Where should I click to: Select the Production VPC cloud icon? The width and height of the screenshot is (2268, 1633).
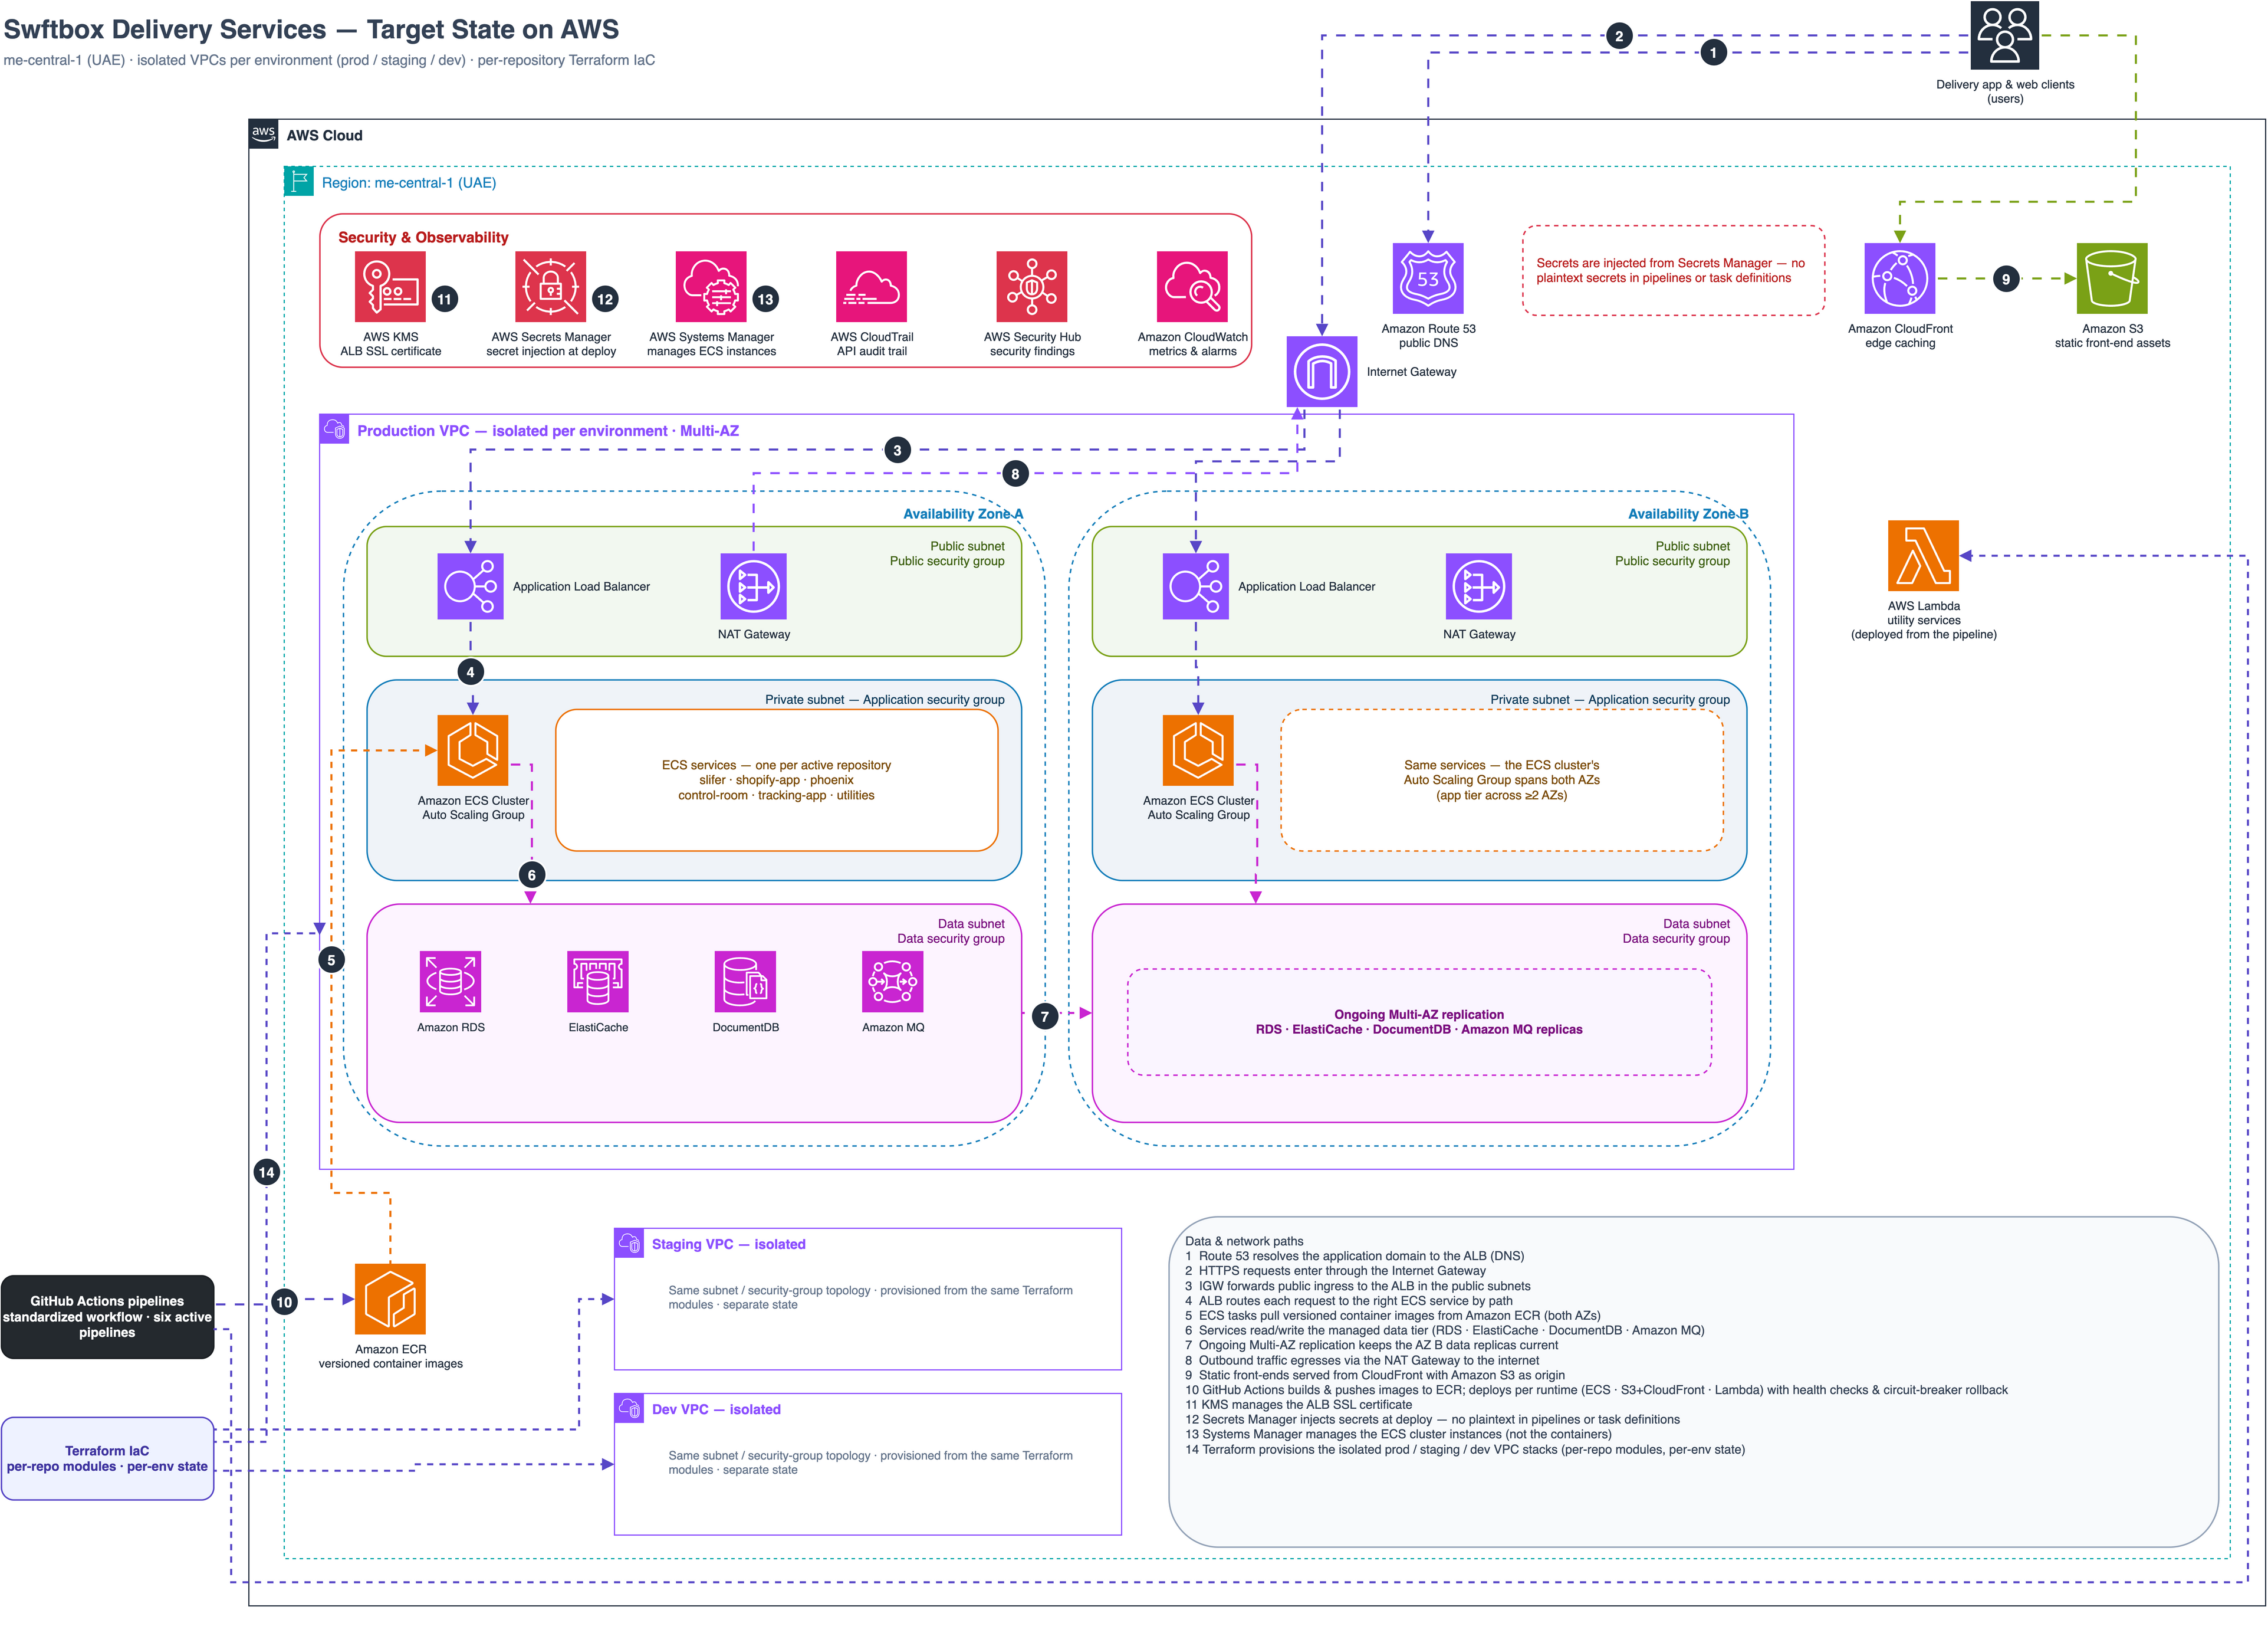334,429
